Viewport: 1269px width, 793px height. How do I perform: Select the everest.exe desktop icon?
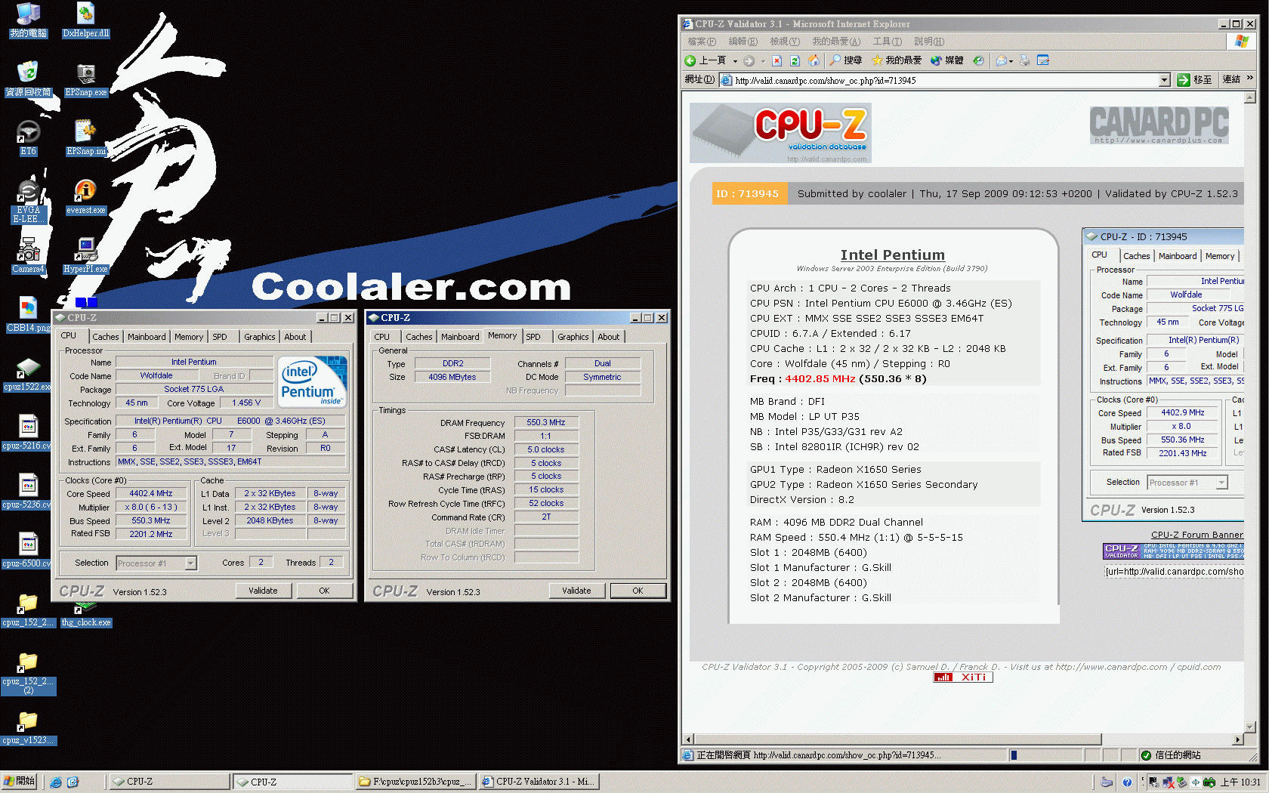click(x=85, y=196)
